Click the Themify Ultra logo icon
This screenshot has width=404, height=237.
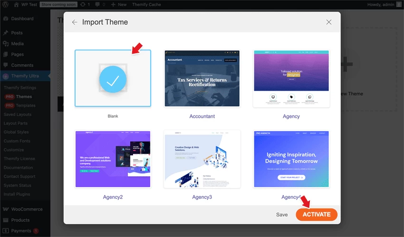click(x=6, y=76)
